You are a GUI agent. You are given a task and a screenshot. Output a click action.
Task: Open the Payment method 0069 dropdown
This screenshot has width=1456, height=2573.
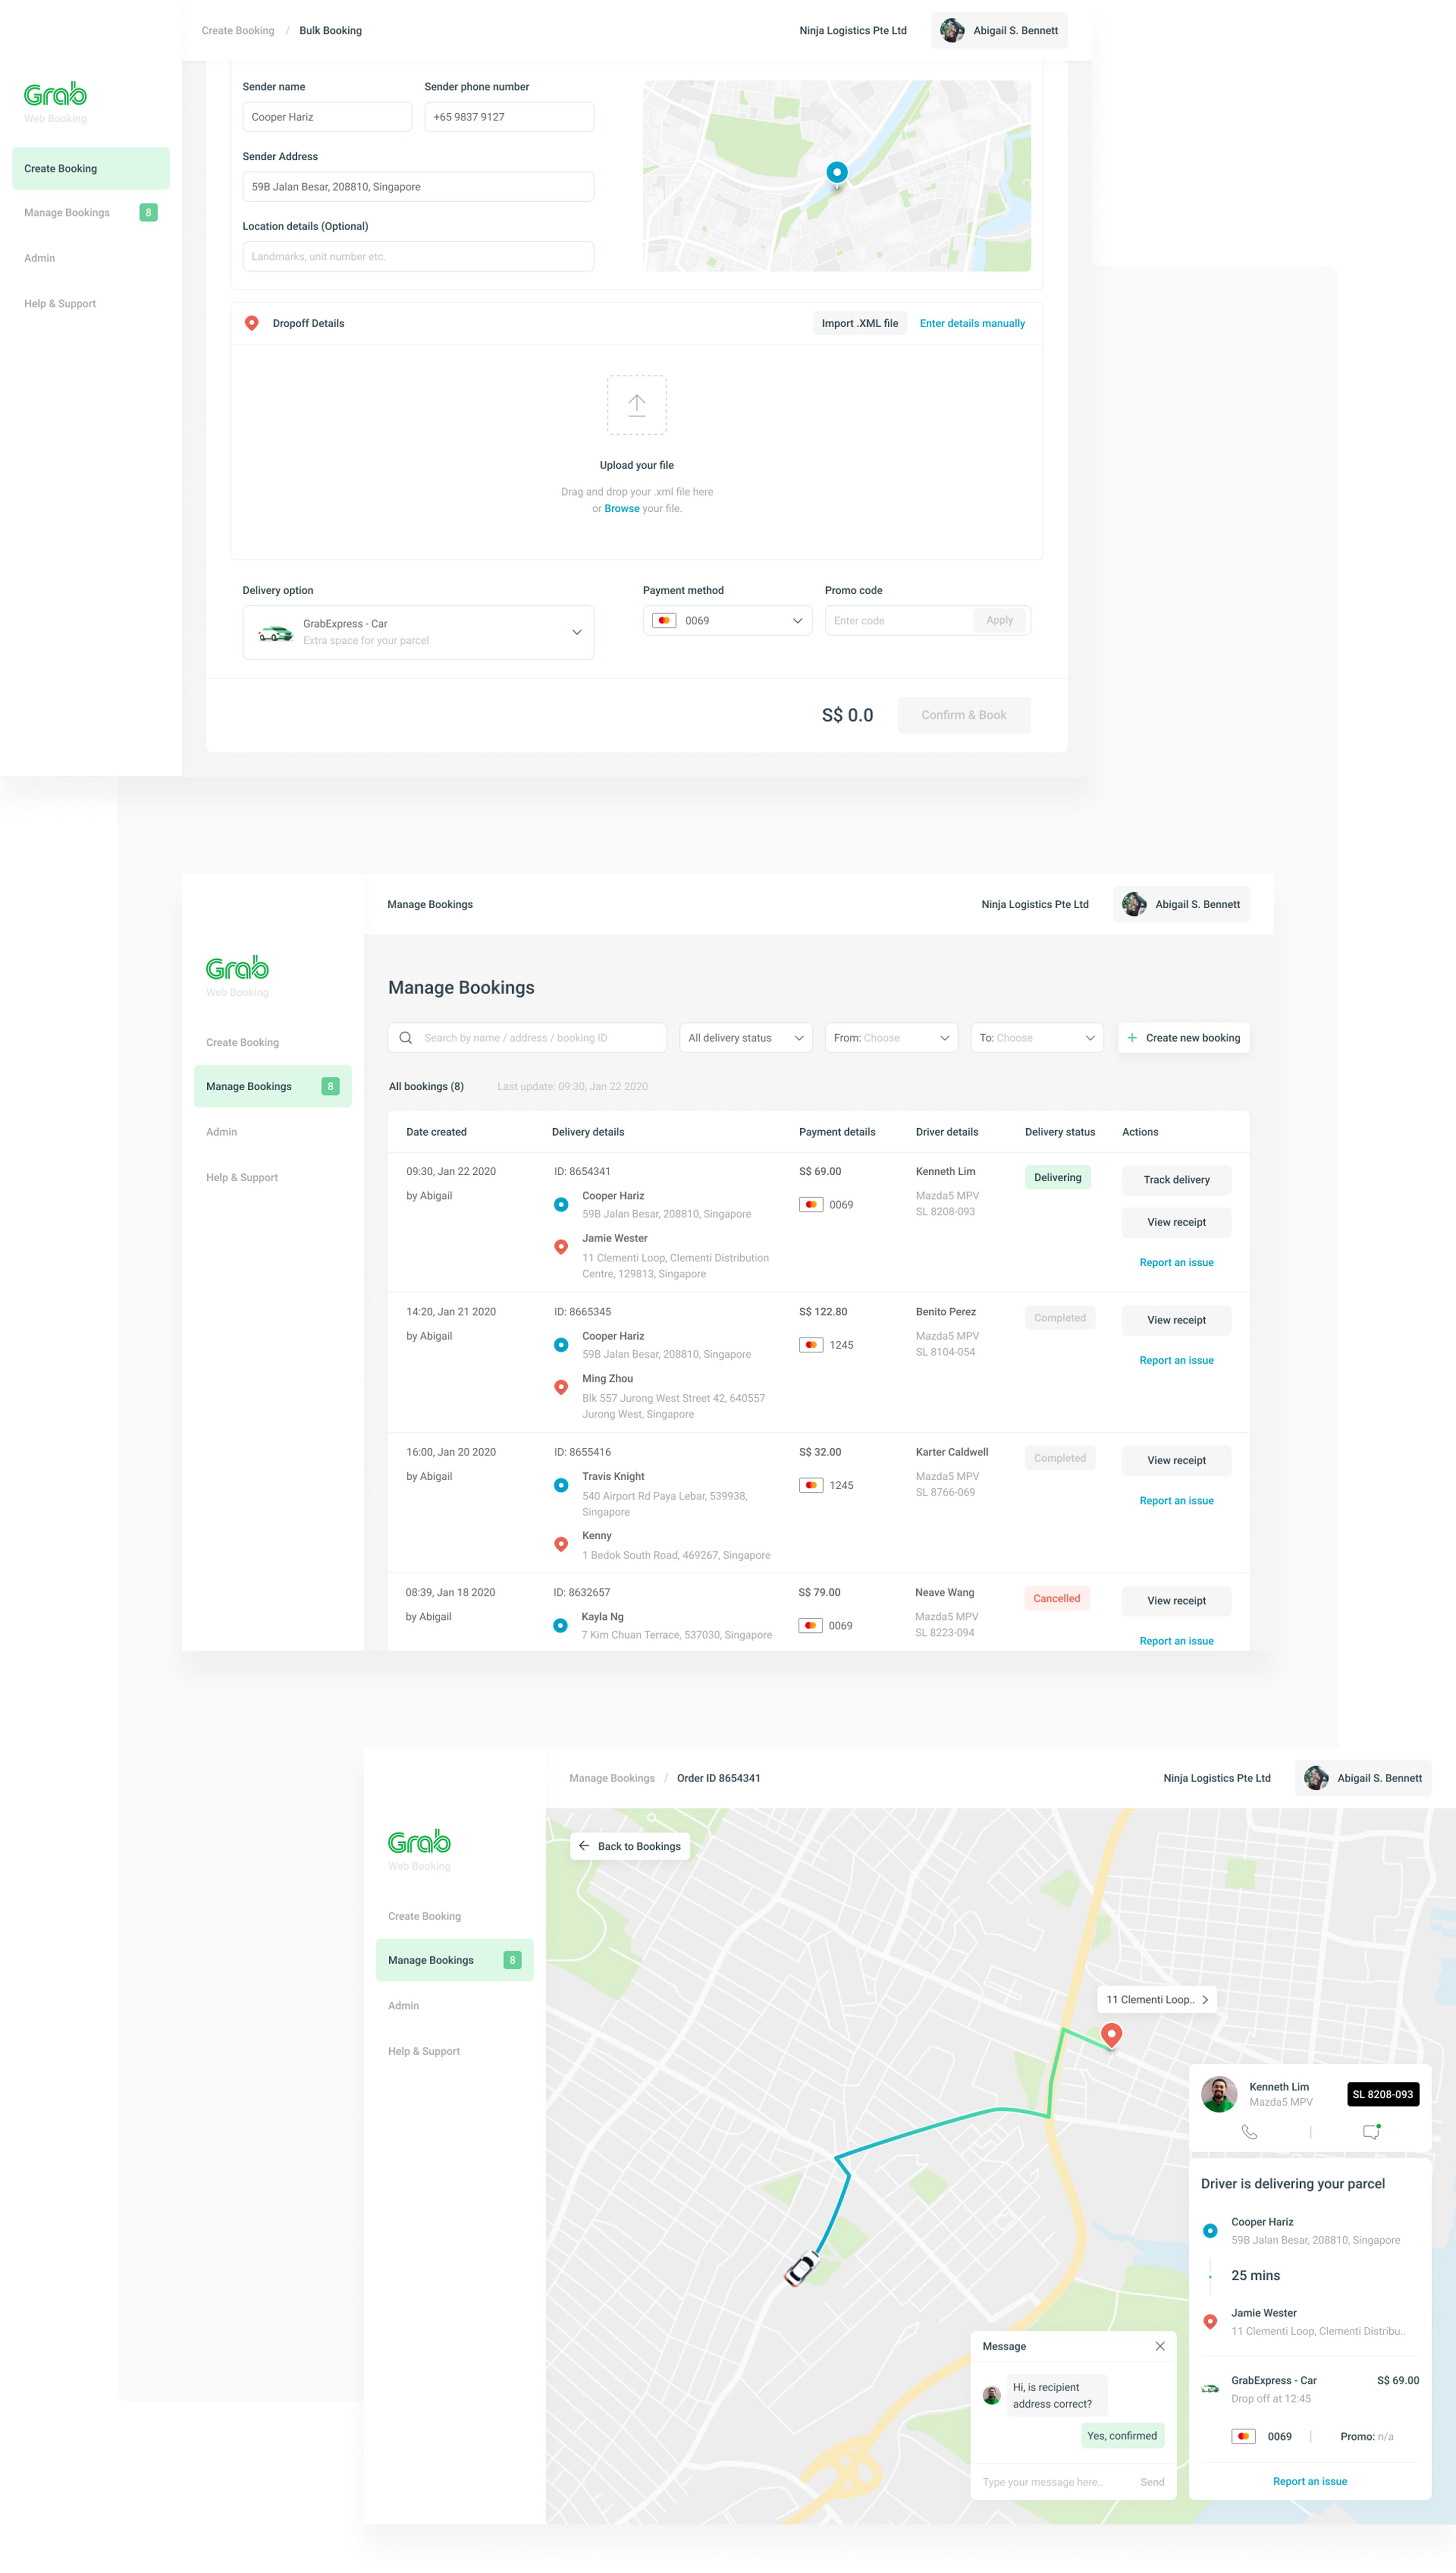pos(797,620)
